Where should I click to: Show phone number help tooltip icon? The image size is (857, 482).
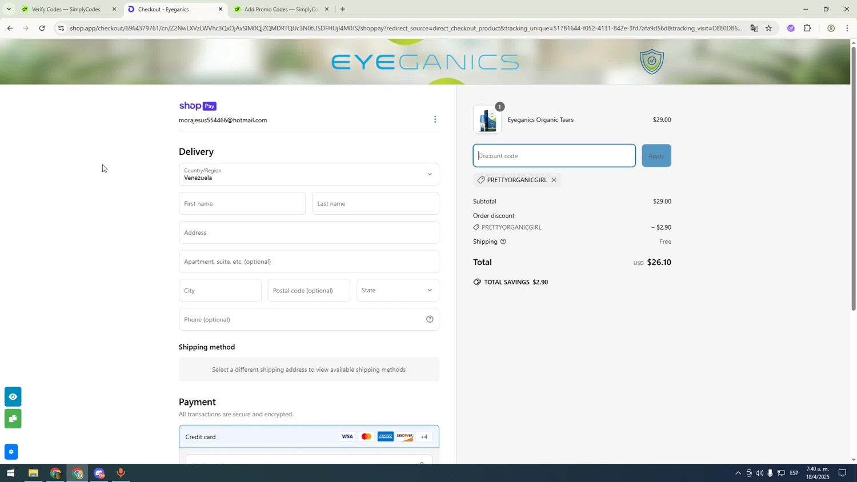click(430, 319)
